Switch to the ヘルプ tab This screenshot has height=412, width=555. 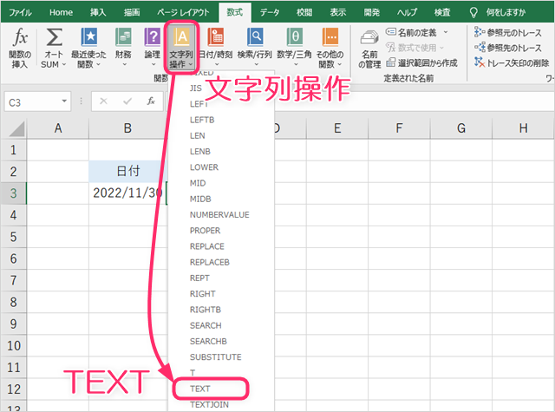pos(407,12)
